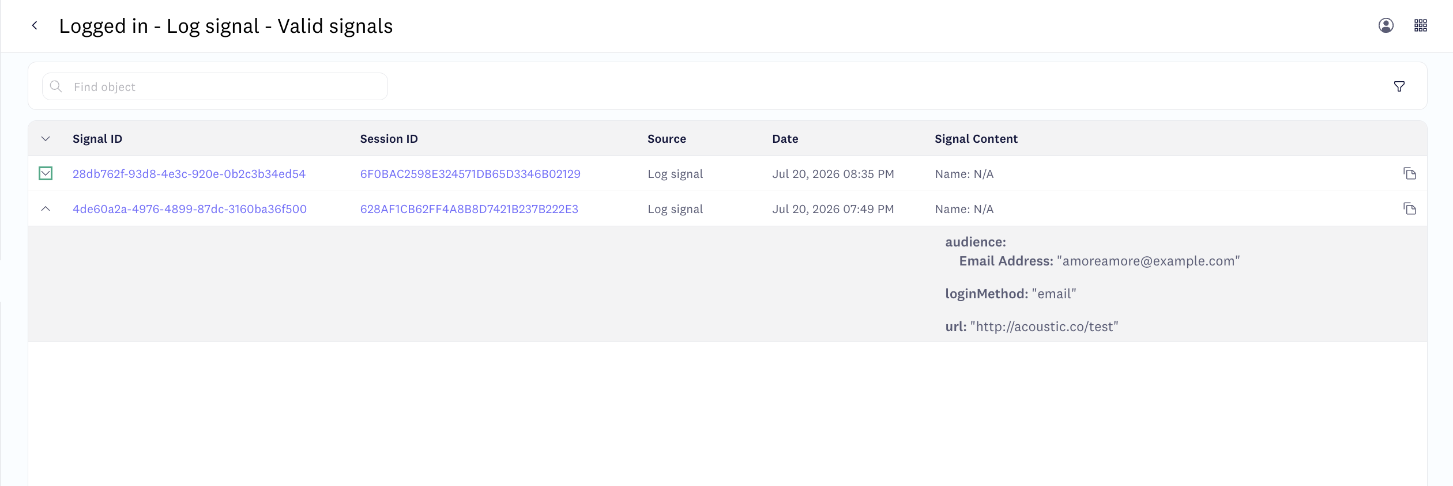Click the Session ID column header

click(x=389, y=139)
